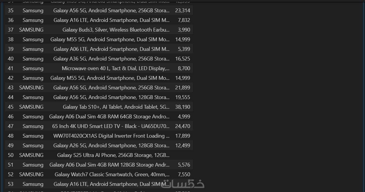Click price 5,576 in row 51

pos(184,165)
